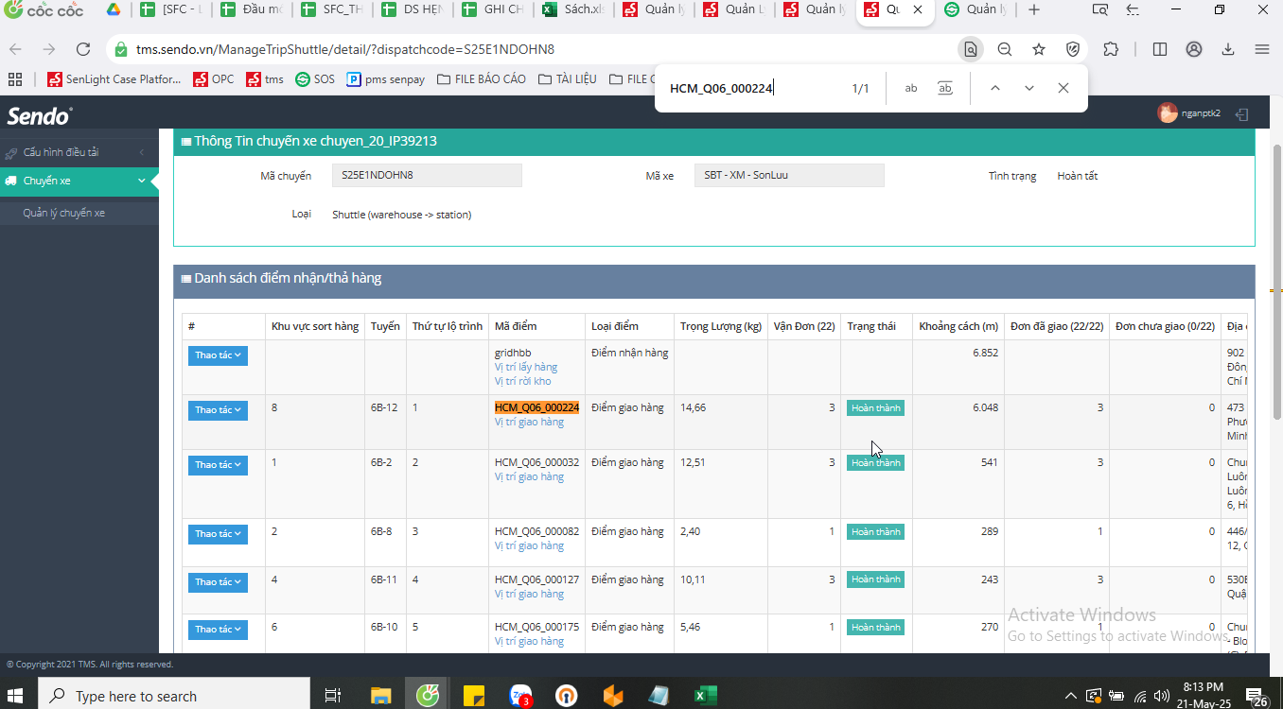Open apps grid icon in bookmarks bar
The width and height of the screenshot is (1283, 709).
(15, 79)
